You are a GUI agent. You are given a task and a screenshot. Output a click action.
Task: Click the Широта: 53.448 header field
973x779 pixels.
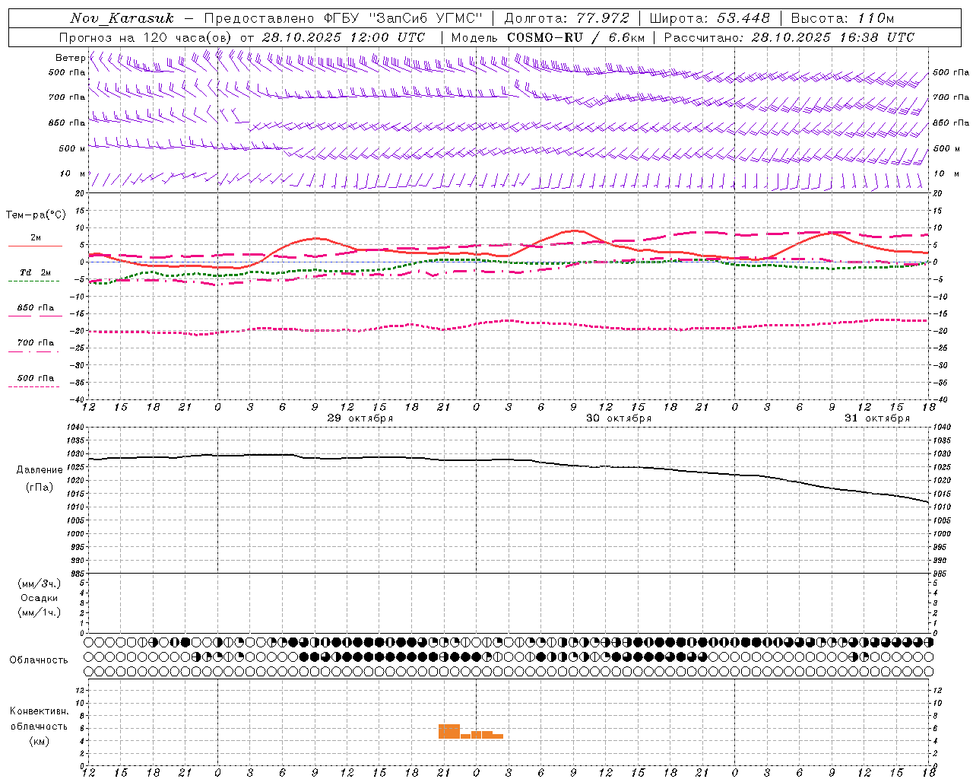point(709,18)
